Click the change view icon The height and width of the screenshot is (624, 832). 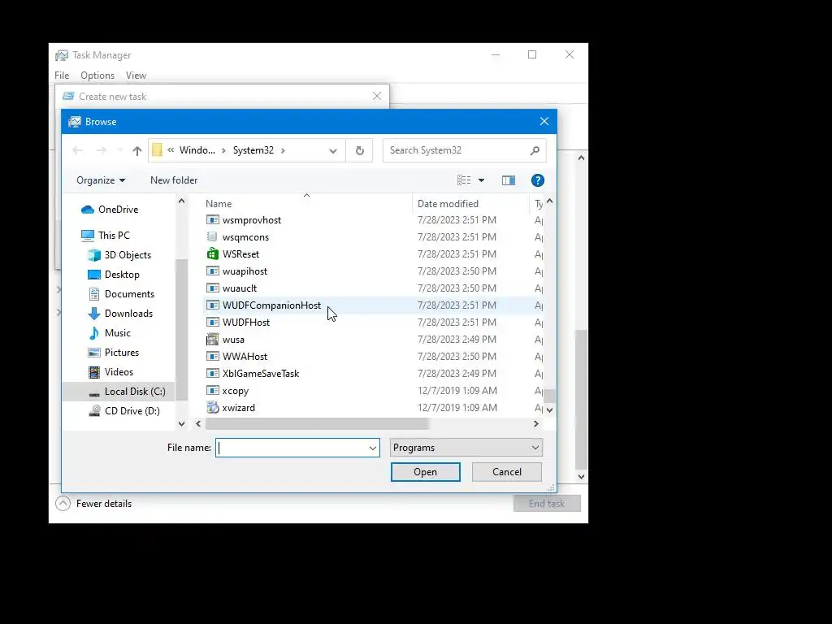click(x=464, y=180)
